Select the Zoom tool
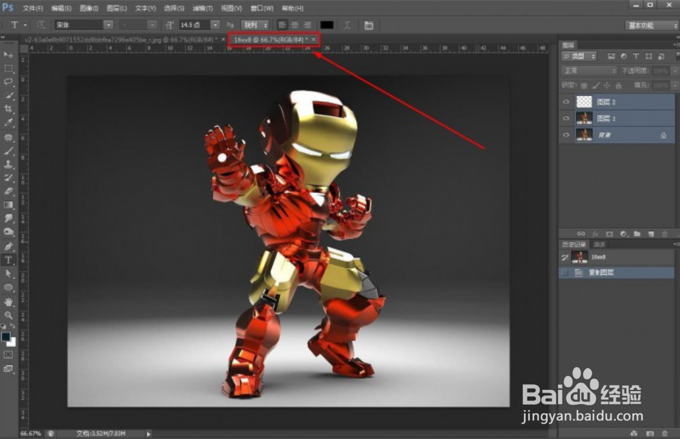Viewport: 680px width, 439px height. (x=8, y=315)
